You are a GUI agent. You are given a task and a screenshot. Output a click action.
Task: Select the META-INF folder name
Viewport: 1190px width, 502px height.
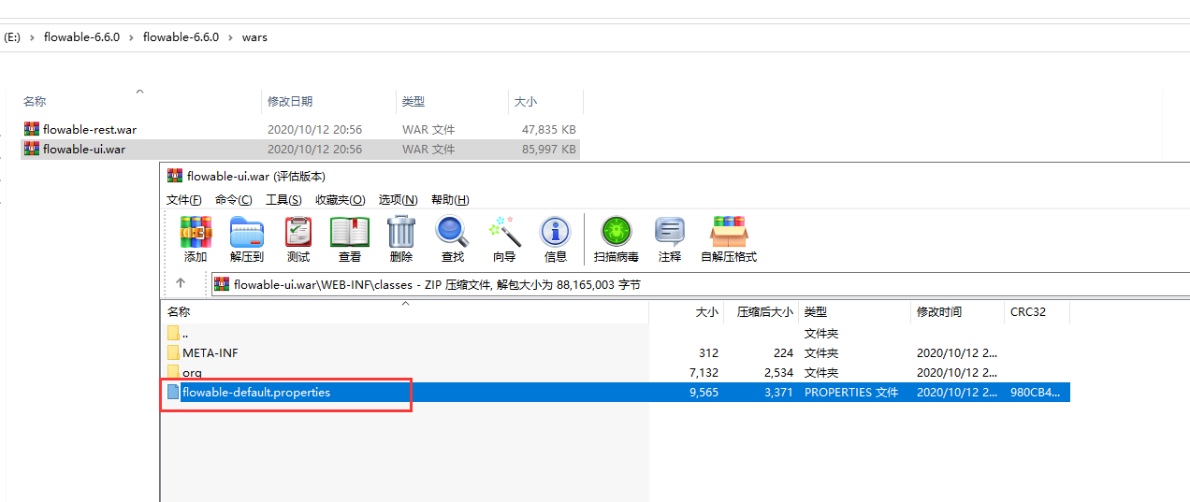pos(210,352)
